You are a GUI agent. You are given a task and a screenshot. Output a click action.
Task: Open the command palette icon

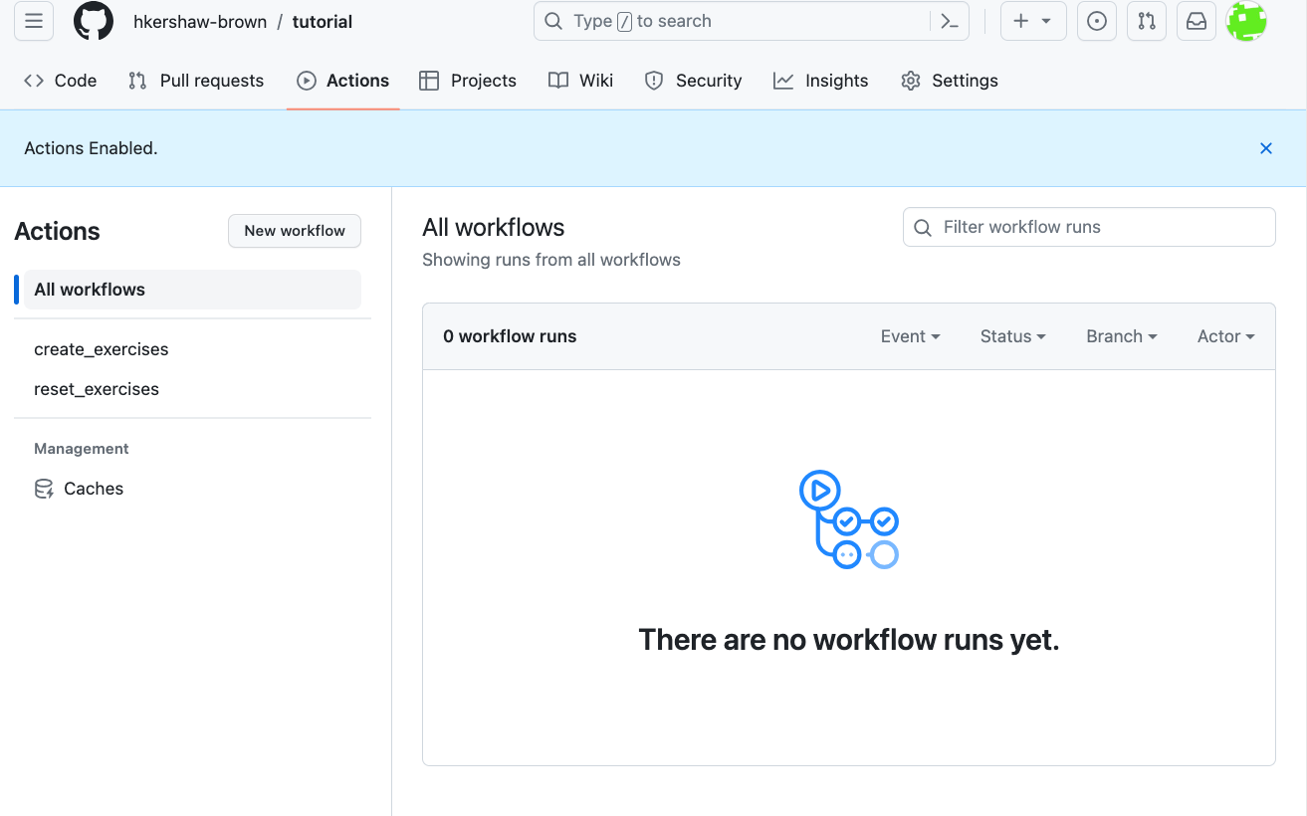[x=950, y=21]
